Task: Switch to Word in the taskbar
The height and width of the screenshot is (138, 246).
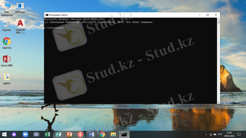Action: [91, 134]
